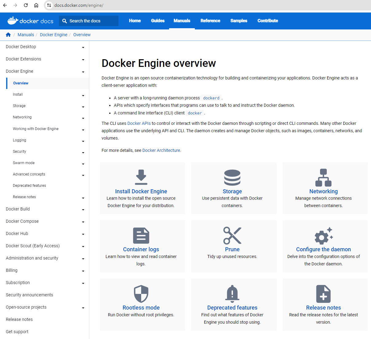Click the Configure the daemon gear icon
The width and height of the screenshot is (371, 339).
[x=323, y=236]
